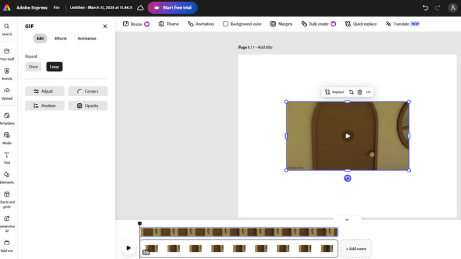Open the Adjust options
This screenshot has width=461, height=259.
(x=45, y=91)
